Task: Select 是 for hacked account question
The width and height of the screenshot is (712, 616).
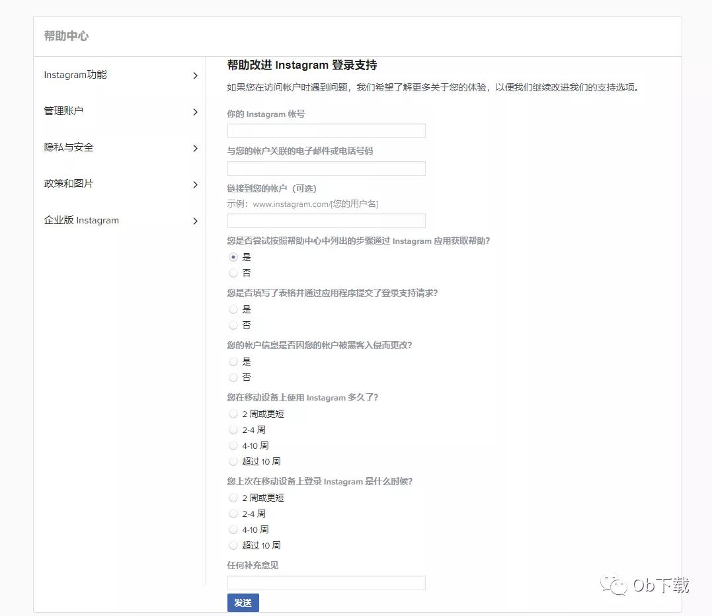Action: pos(233,361)
